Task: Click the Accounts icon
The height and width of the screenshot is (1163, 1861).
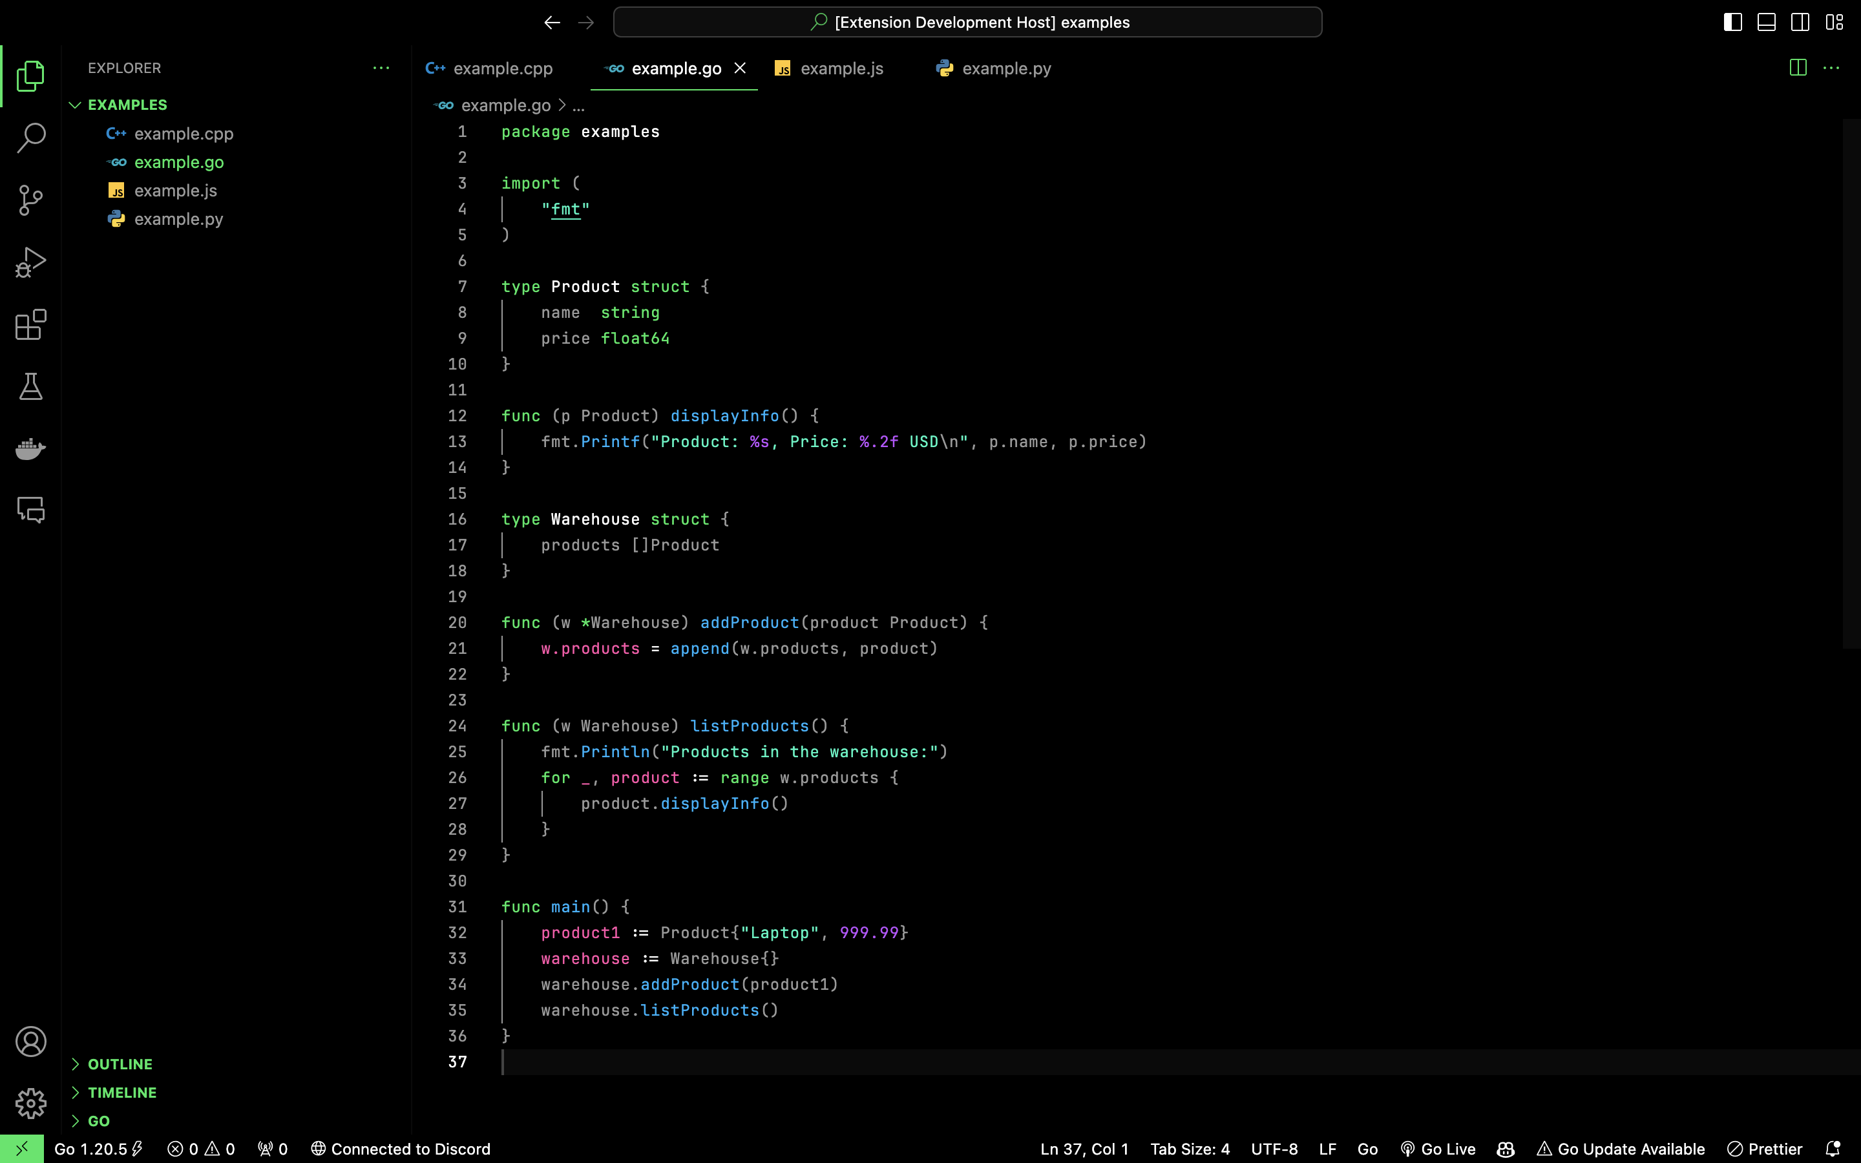Action: click(x=31, y=1042)
